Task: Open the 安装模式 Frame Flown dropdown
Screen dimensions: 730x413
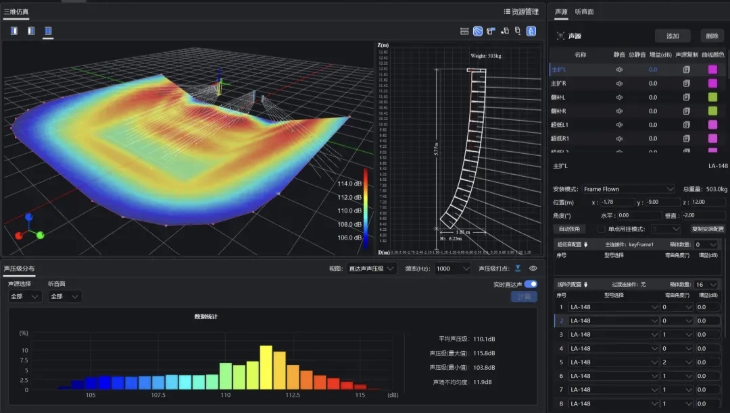Action: (628, 189)
